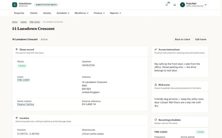Click the SUBSTITUTOO BATH branch badge
The image size is (222, 138).
(46, 5)
